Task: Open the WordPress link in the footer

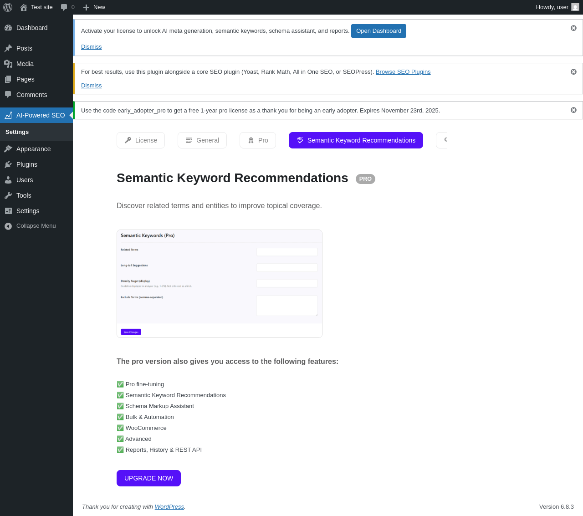Action: point(169,507)
